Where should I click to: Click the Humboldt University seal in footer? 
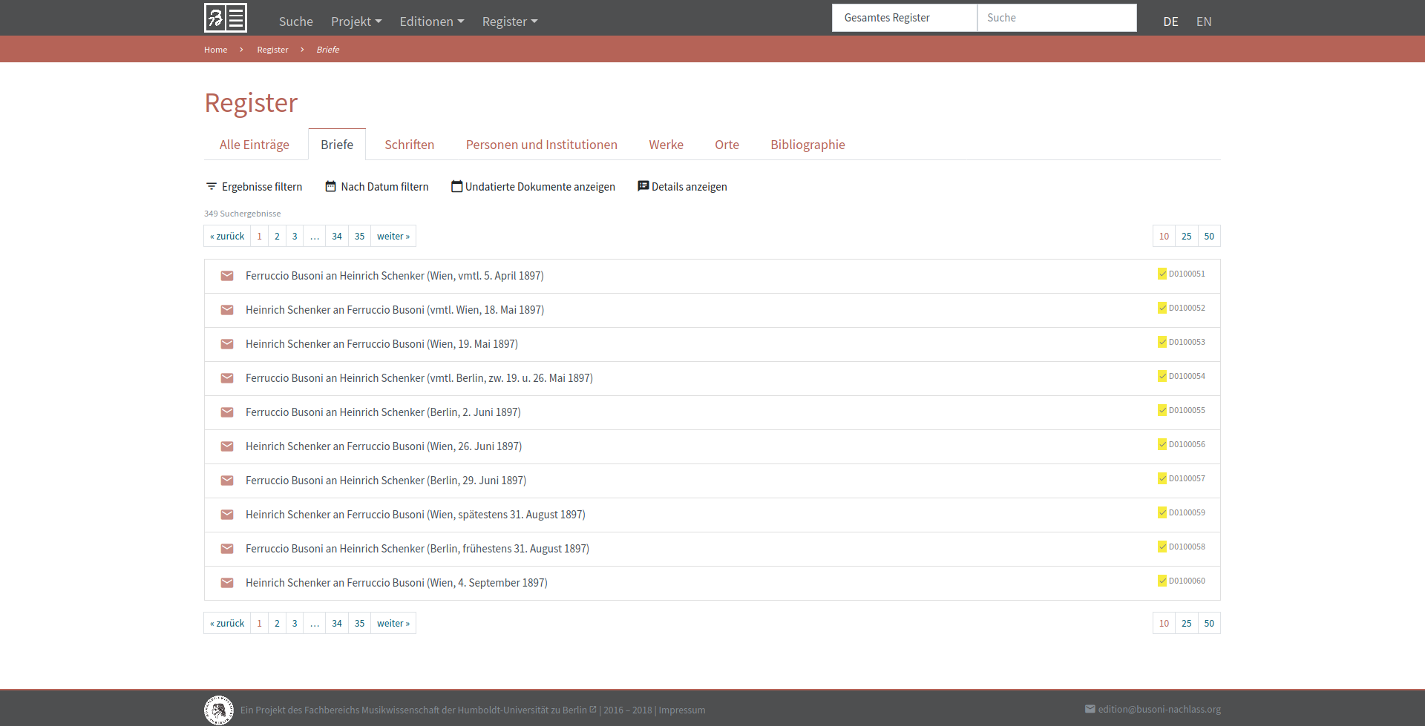pos(219,710)
